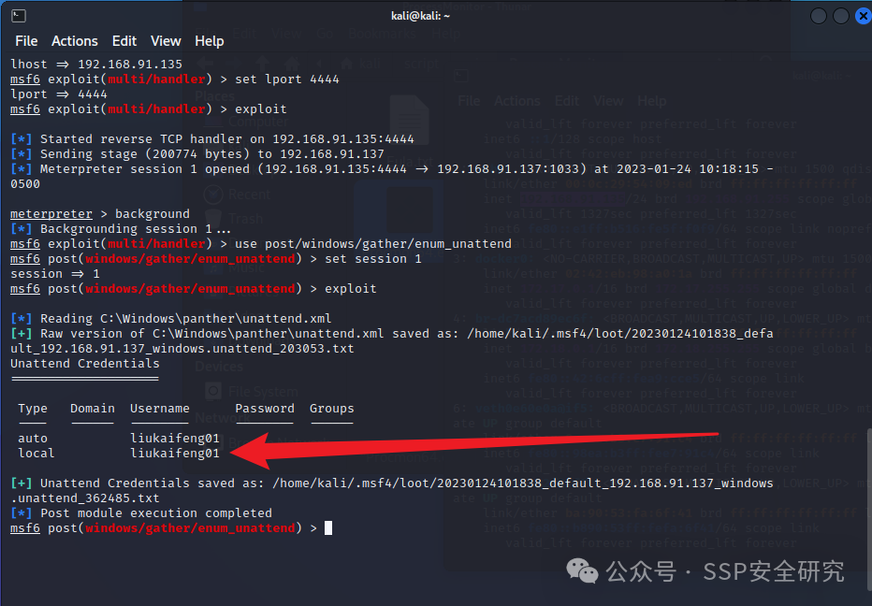Click the 'Domain' column header

point(93,409)
